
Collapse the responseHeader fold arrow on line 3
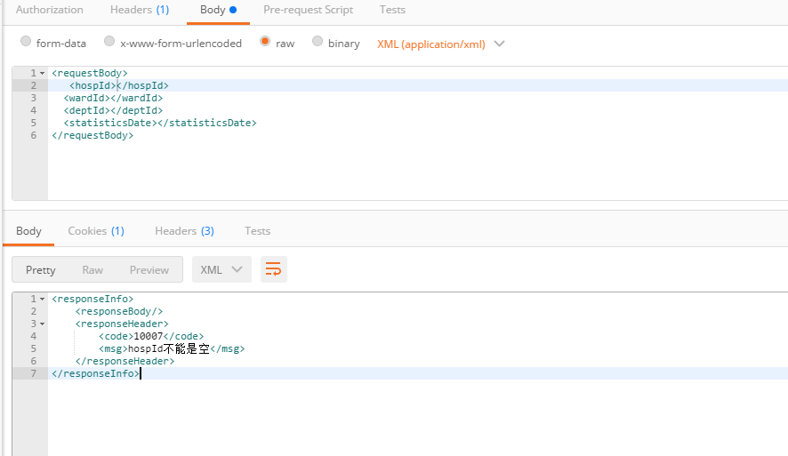click(x=42, y=324)
